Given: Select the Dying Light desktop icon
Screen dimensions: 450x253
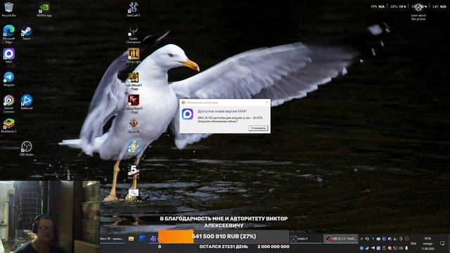Looking at the screenshot, I should pyautogui.click(x=134, y=56).
